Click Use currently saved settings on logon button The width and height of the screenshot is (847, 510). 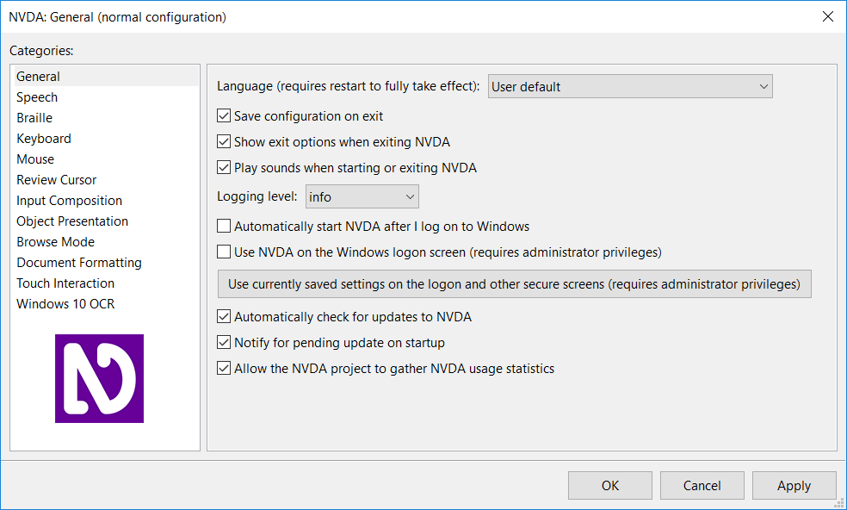514,284
